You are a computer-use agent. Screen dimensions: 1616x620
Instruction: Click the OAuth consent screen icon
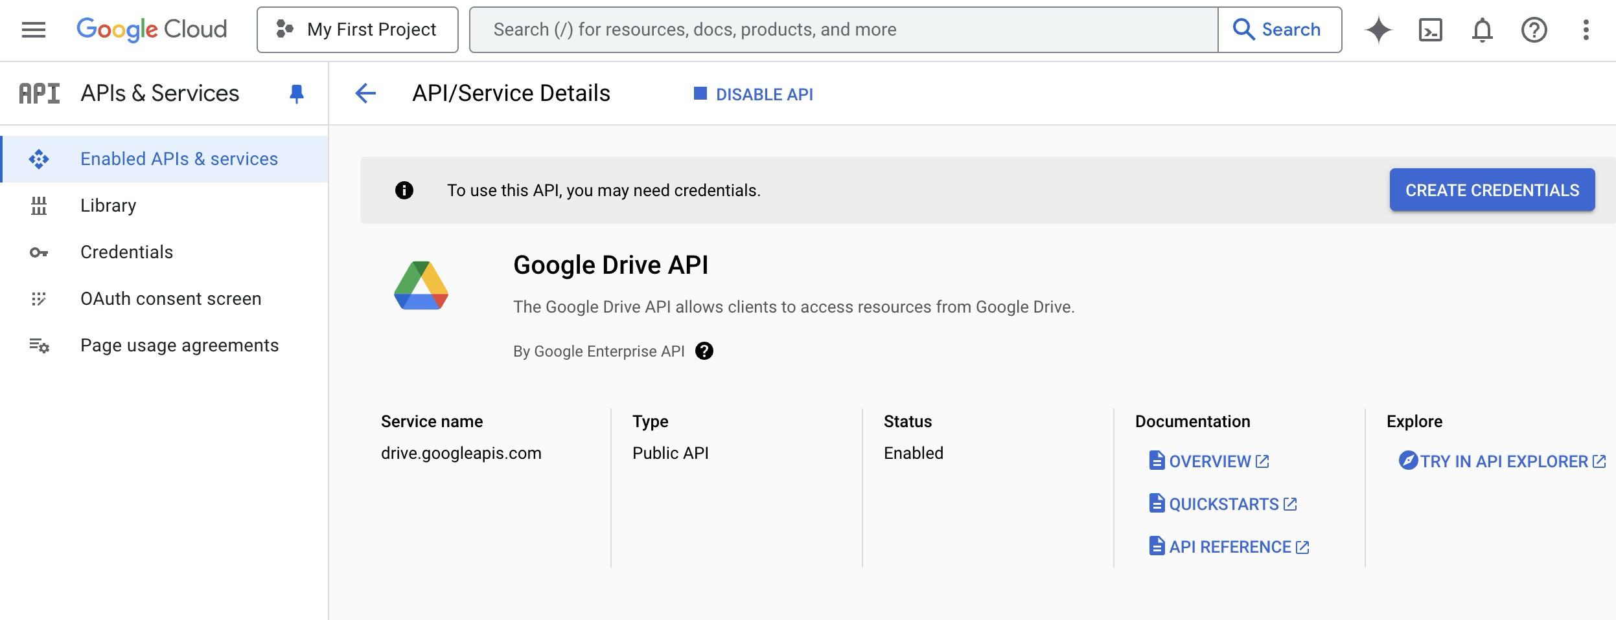39,299
